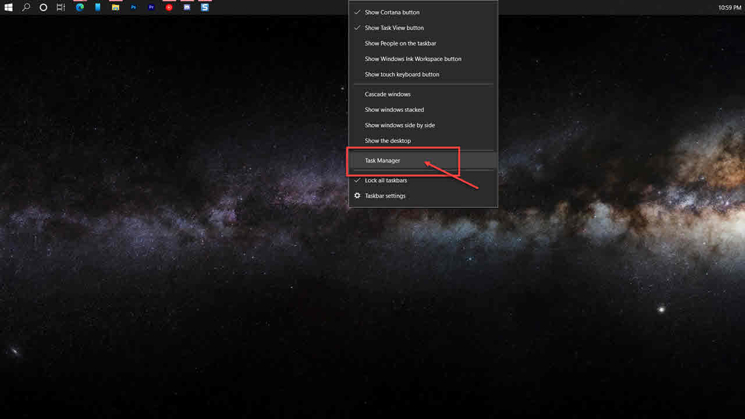This screenshot has height=419, width=745.
Task: Choose Cascade windows option
Action: click(x=387, y=94)
